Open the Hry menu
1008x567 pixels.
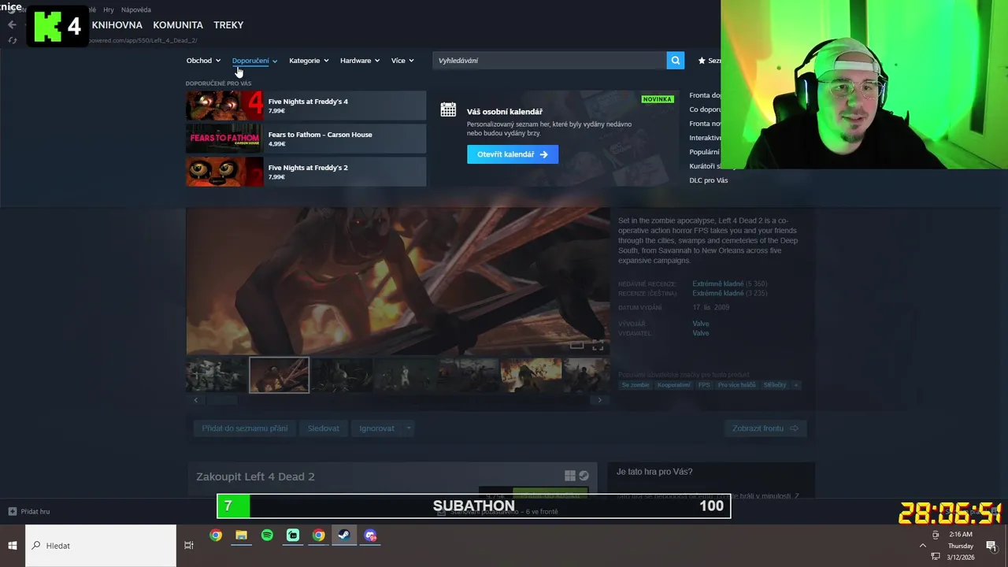pyautogui.click(x=109, y=10)
